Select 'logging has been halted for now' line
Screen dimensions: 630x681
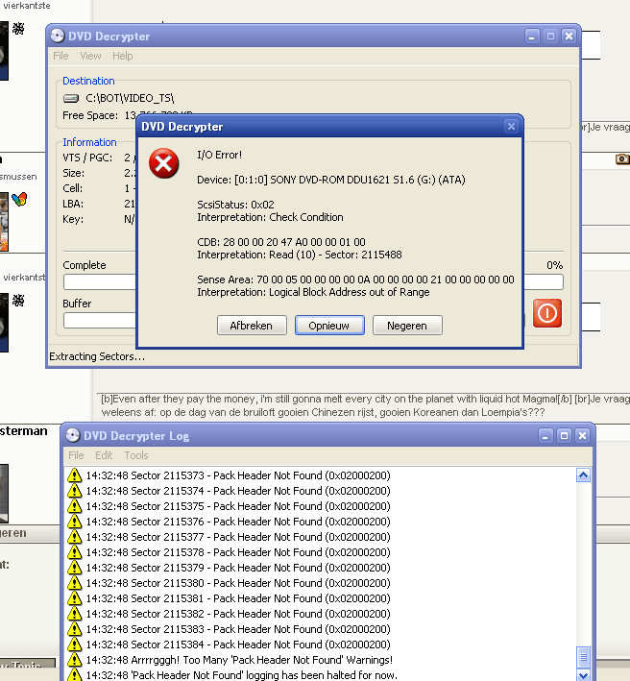coord(241,675)
